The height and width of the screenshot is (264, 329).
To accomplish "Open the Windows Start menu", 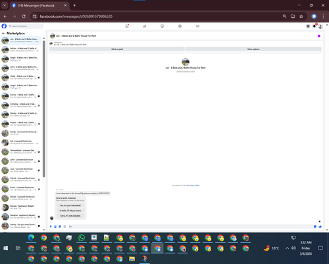I will 6,248.
